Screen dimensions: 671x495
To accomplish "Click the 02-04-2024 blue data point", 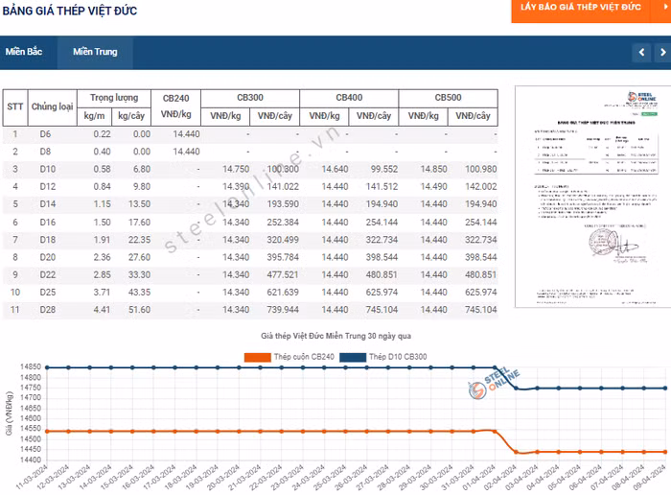I will tap(516, 389).
